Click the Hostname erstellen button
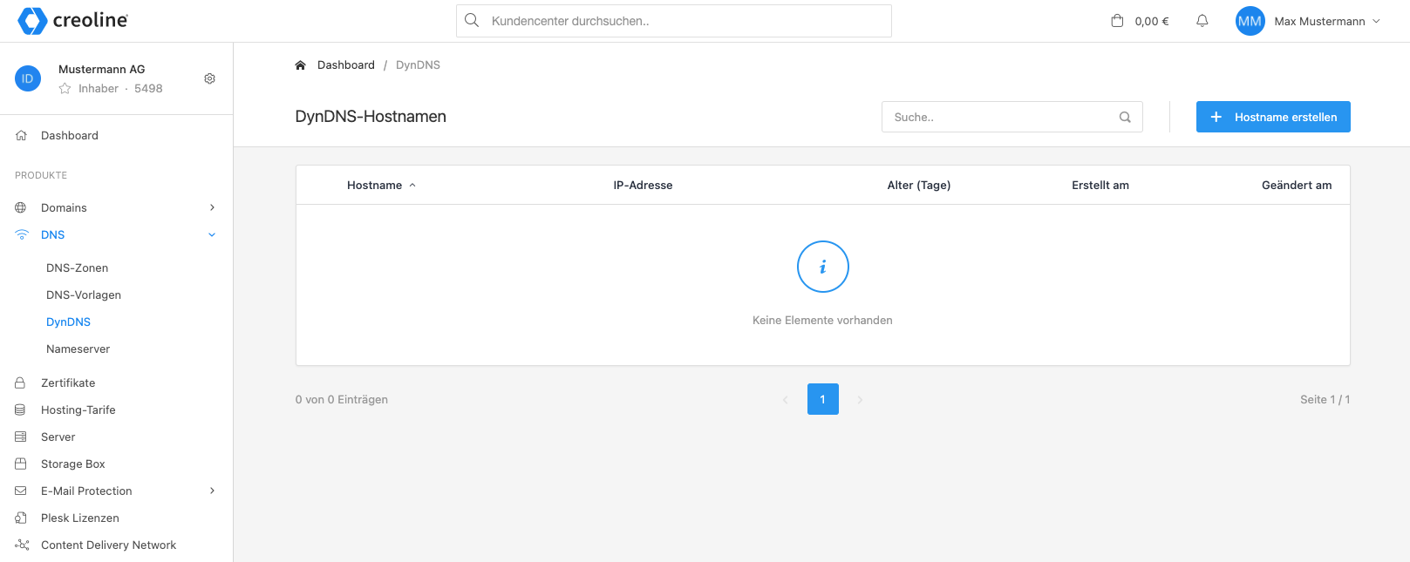The height and width of the screenshot is (562, 1410). click(1272, 117)
